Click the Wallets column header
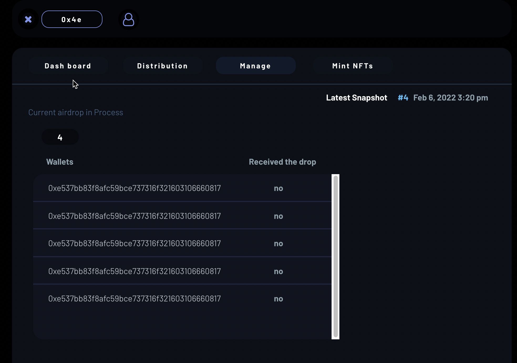The height and width of the screenshot is (363, 517). coord(60,162)
